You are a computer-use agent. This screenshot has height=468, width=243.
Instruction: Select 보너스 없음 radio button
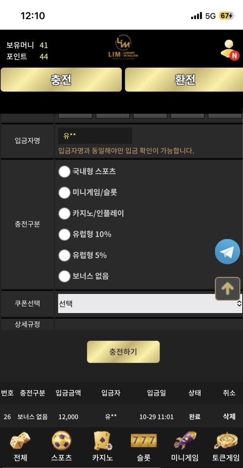coord(64,276)
